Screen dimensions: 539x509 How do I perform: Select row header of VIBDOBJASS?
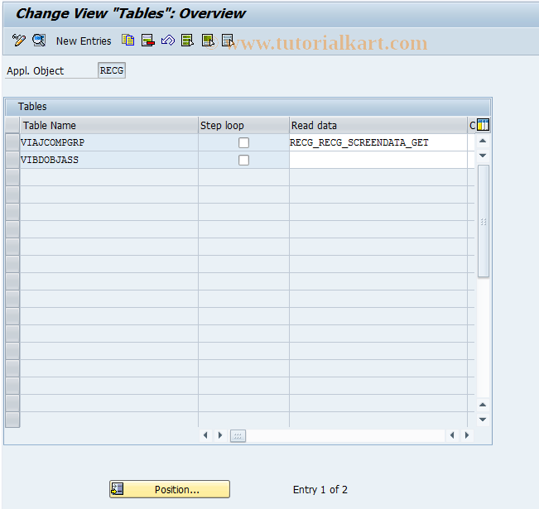coord(12,160)
